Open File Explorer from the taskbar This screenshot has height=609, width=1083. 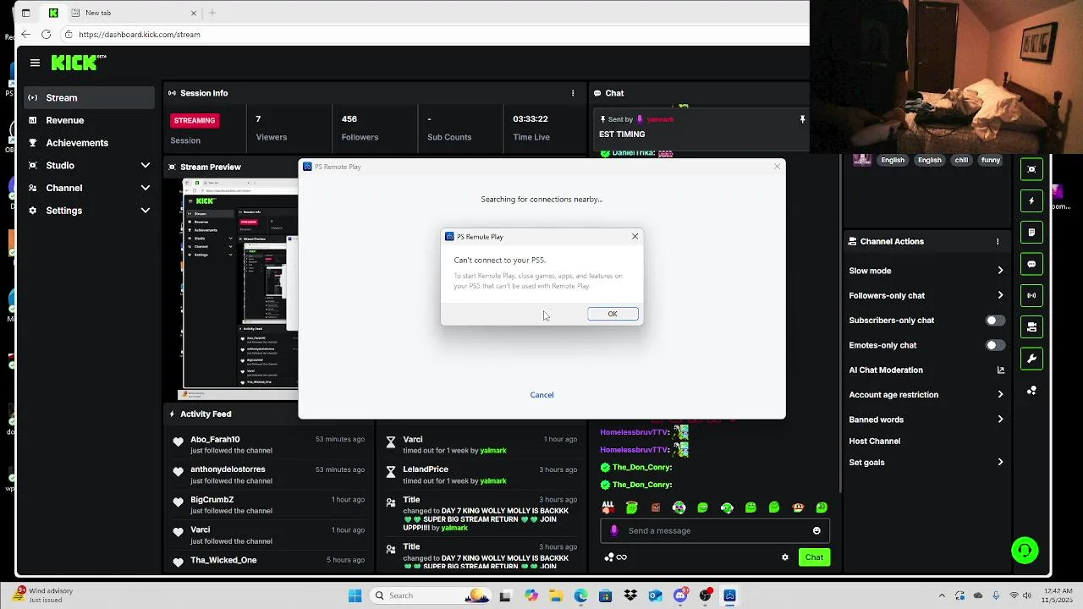click(x=556, y=595)
